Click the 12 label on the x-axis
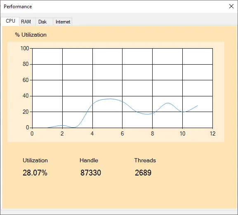 (213, 133)
